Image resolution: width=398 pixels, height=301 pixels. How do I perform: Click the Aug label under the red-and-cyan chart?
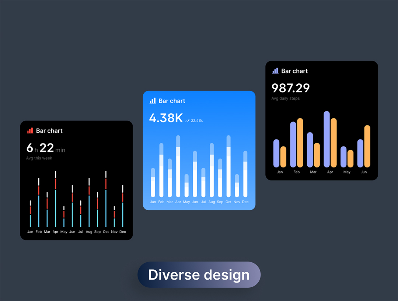pyautogui.click(x=89, y=232)
